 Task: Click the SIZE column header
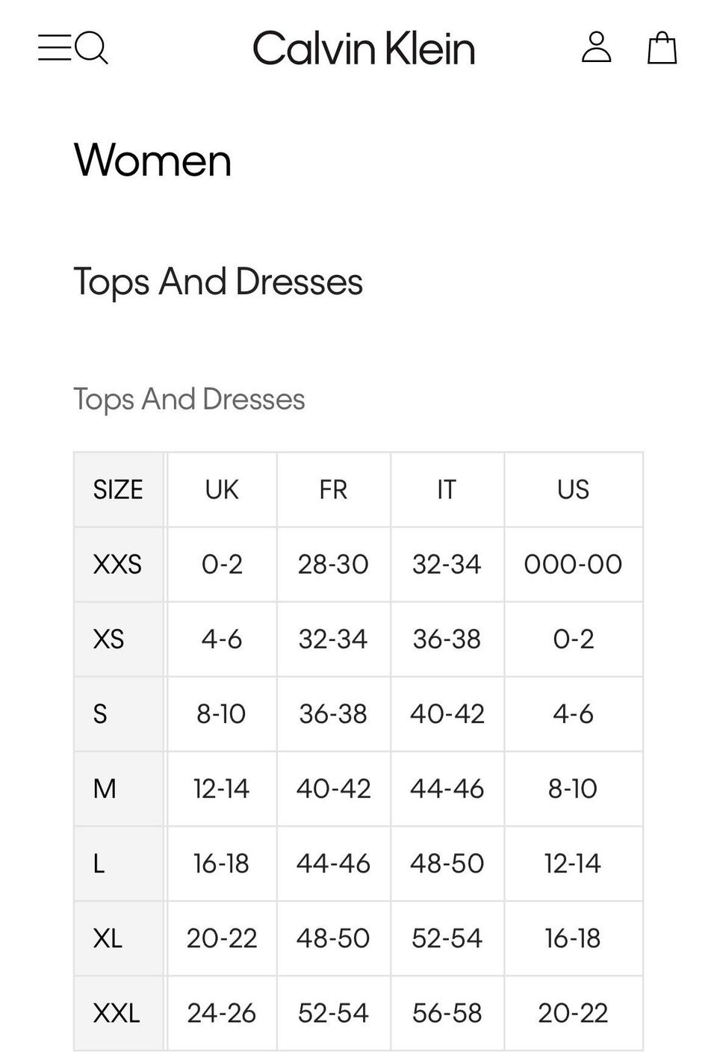click(x=118, y=489)
